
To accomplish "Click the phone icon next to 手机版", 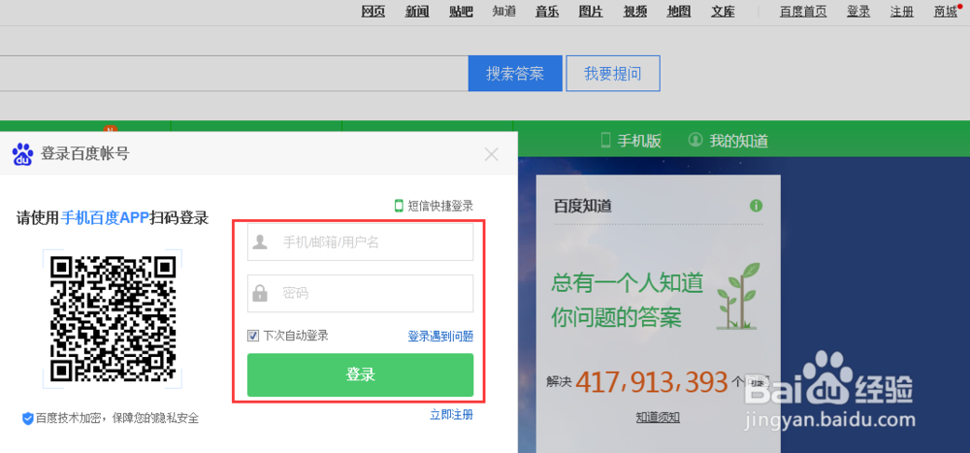I will tap(605, 141).
